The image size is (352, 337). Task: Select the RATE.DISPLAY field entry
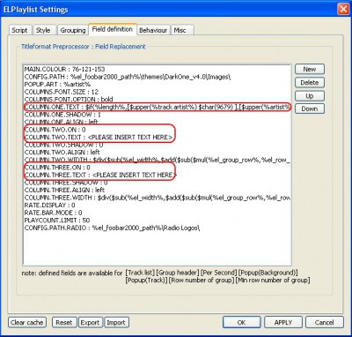tap(49, 205)
